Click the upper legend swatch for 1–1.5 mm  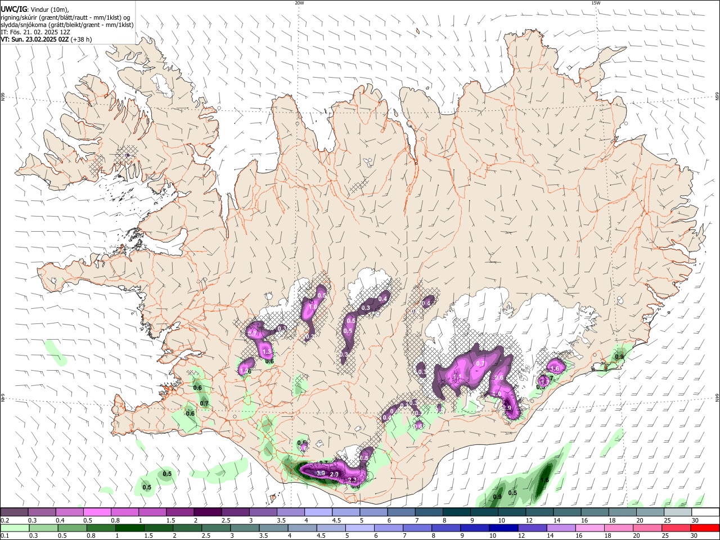tap(152, 512)
